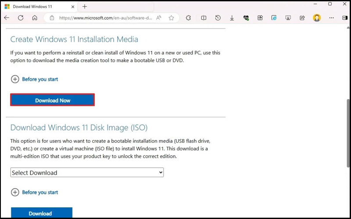Add page to favorites star
The height and width of the screenshot is (219, 351).
point(171,18)
